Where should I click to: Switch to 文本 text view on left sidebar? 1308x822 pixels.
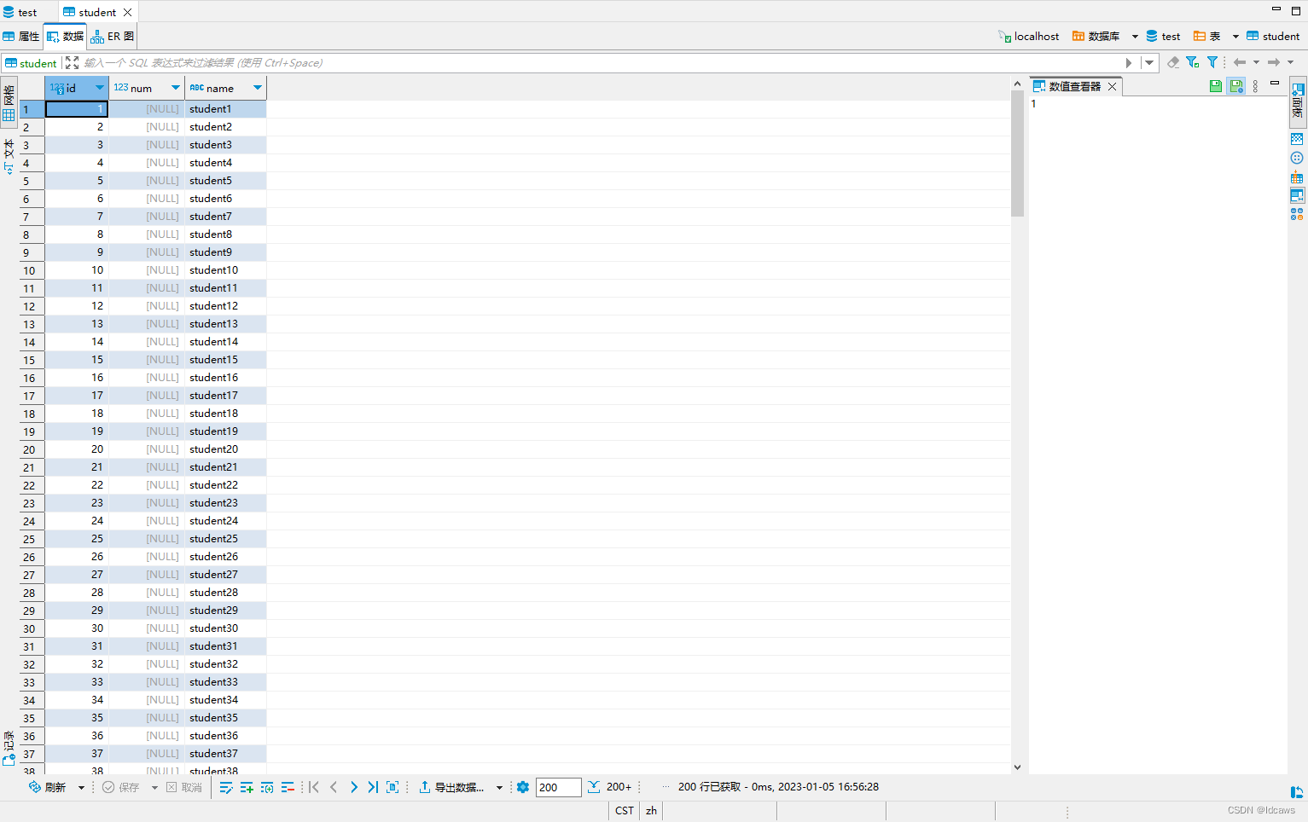(9, 156)
